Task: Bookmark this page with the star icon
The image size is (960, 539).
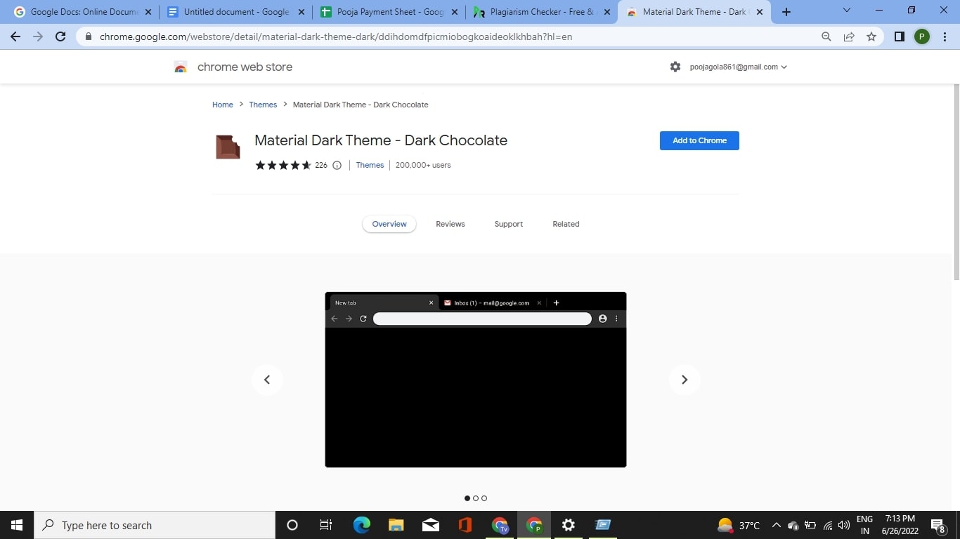Action: [x=871, y=36]
